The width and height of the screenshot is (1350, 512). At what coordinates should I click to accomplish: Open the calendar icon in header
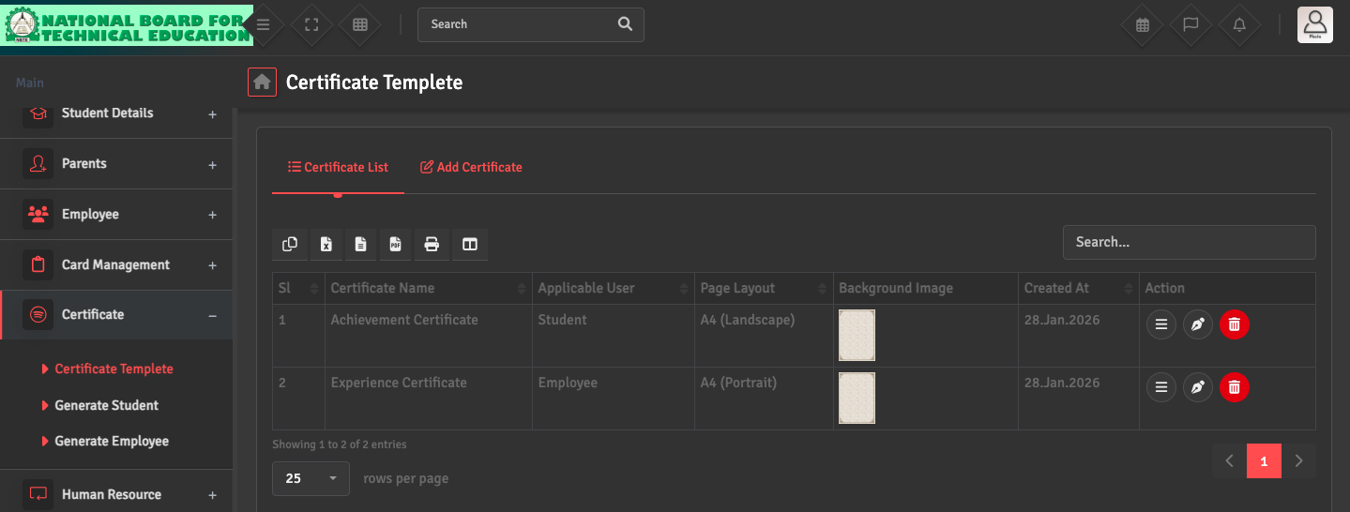tap(1142, 25)
